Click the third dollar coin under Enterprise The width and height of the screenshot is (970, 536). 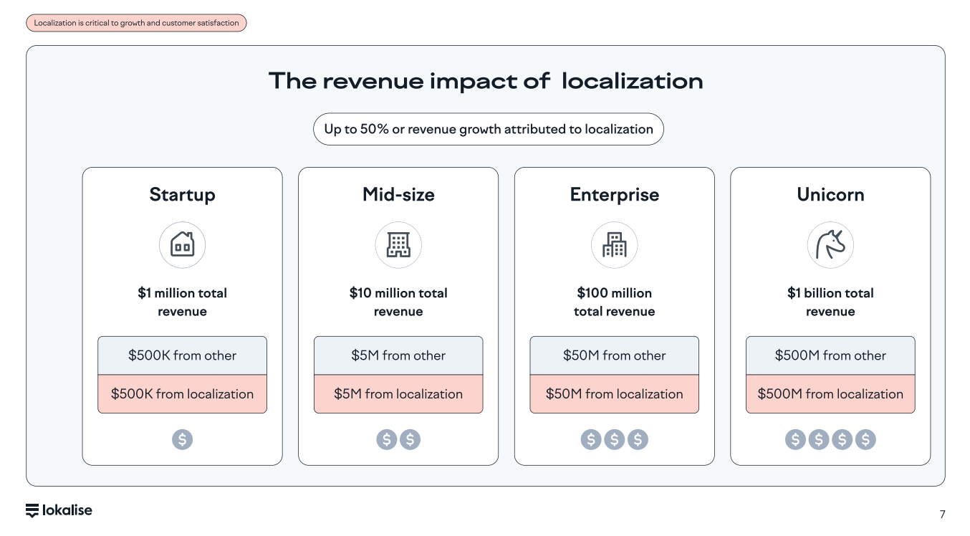[x=638, y=439]
